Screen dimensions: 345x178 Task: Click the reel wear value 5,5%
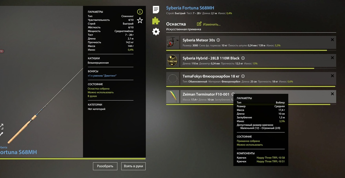pyautogui.click(x=278, y=46)
